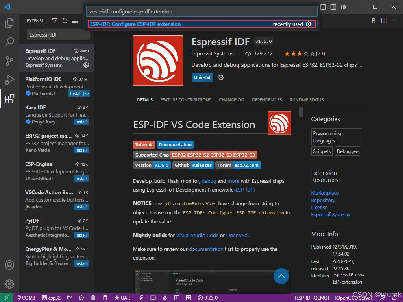The width and height of the screenshot is (403, 302).
Task: Flash device with lightning icon
Action: pyautogui.click(x=141, y=298)
